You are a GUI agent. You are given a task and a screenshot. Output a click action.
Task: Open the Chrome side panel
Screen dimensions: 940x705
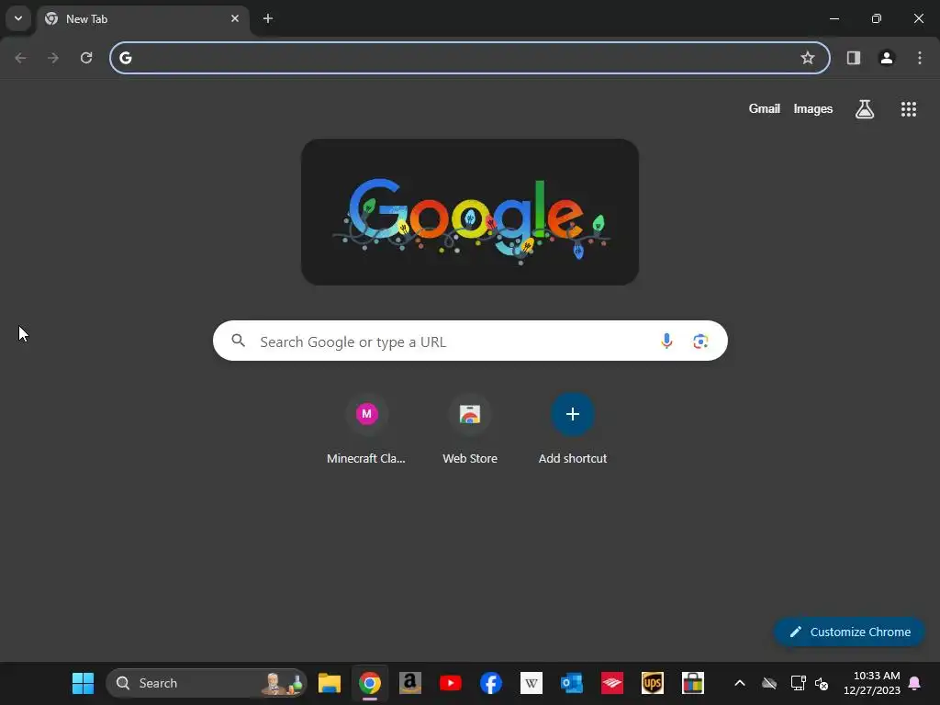click(854, 58)
